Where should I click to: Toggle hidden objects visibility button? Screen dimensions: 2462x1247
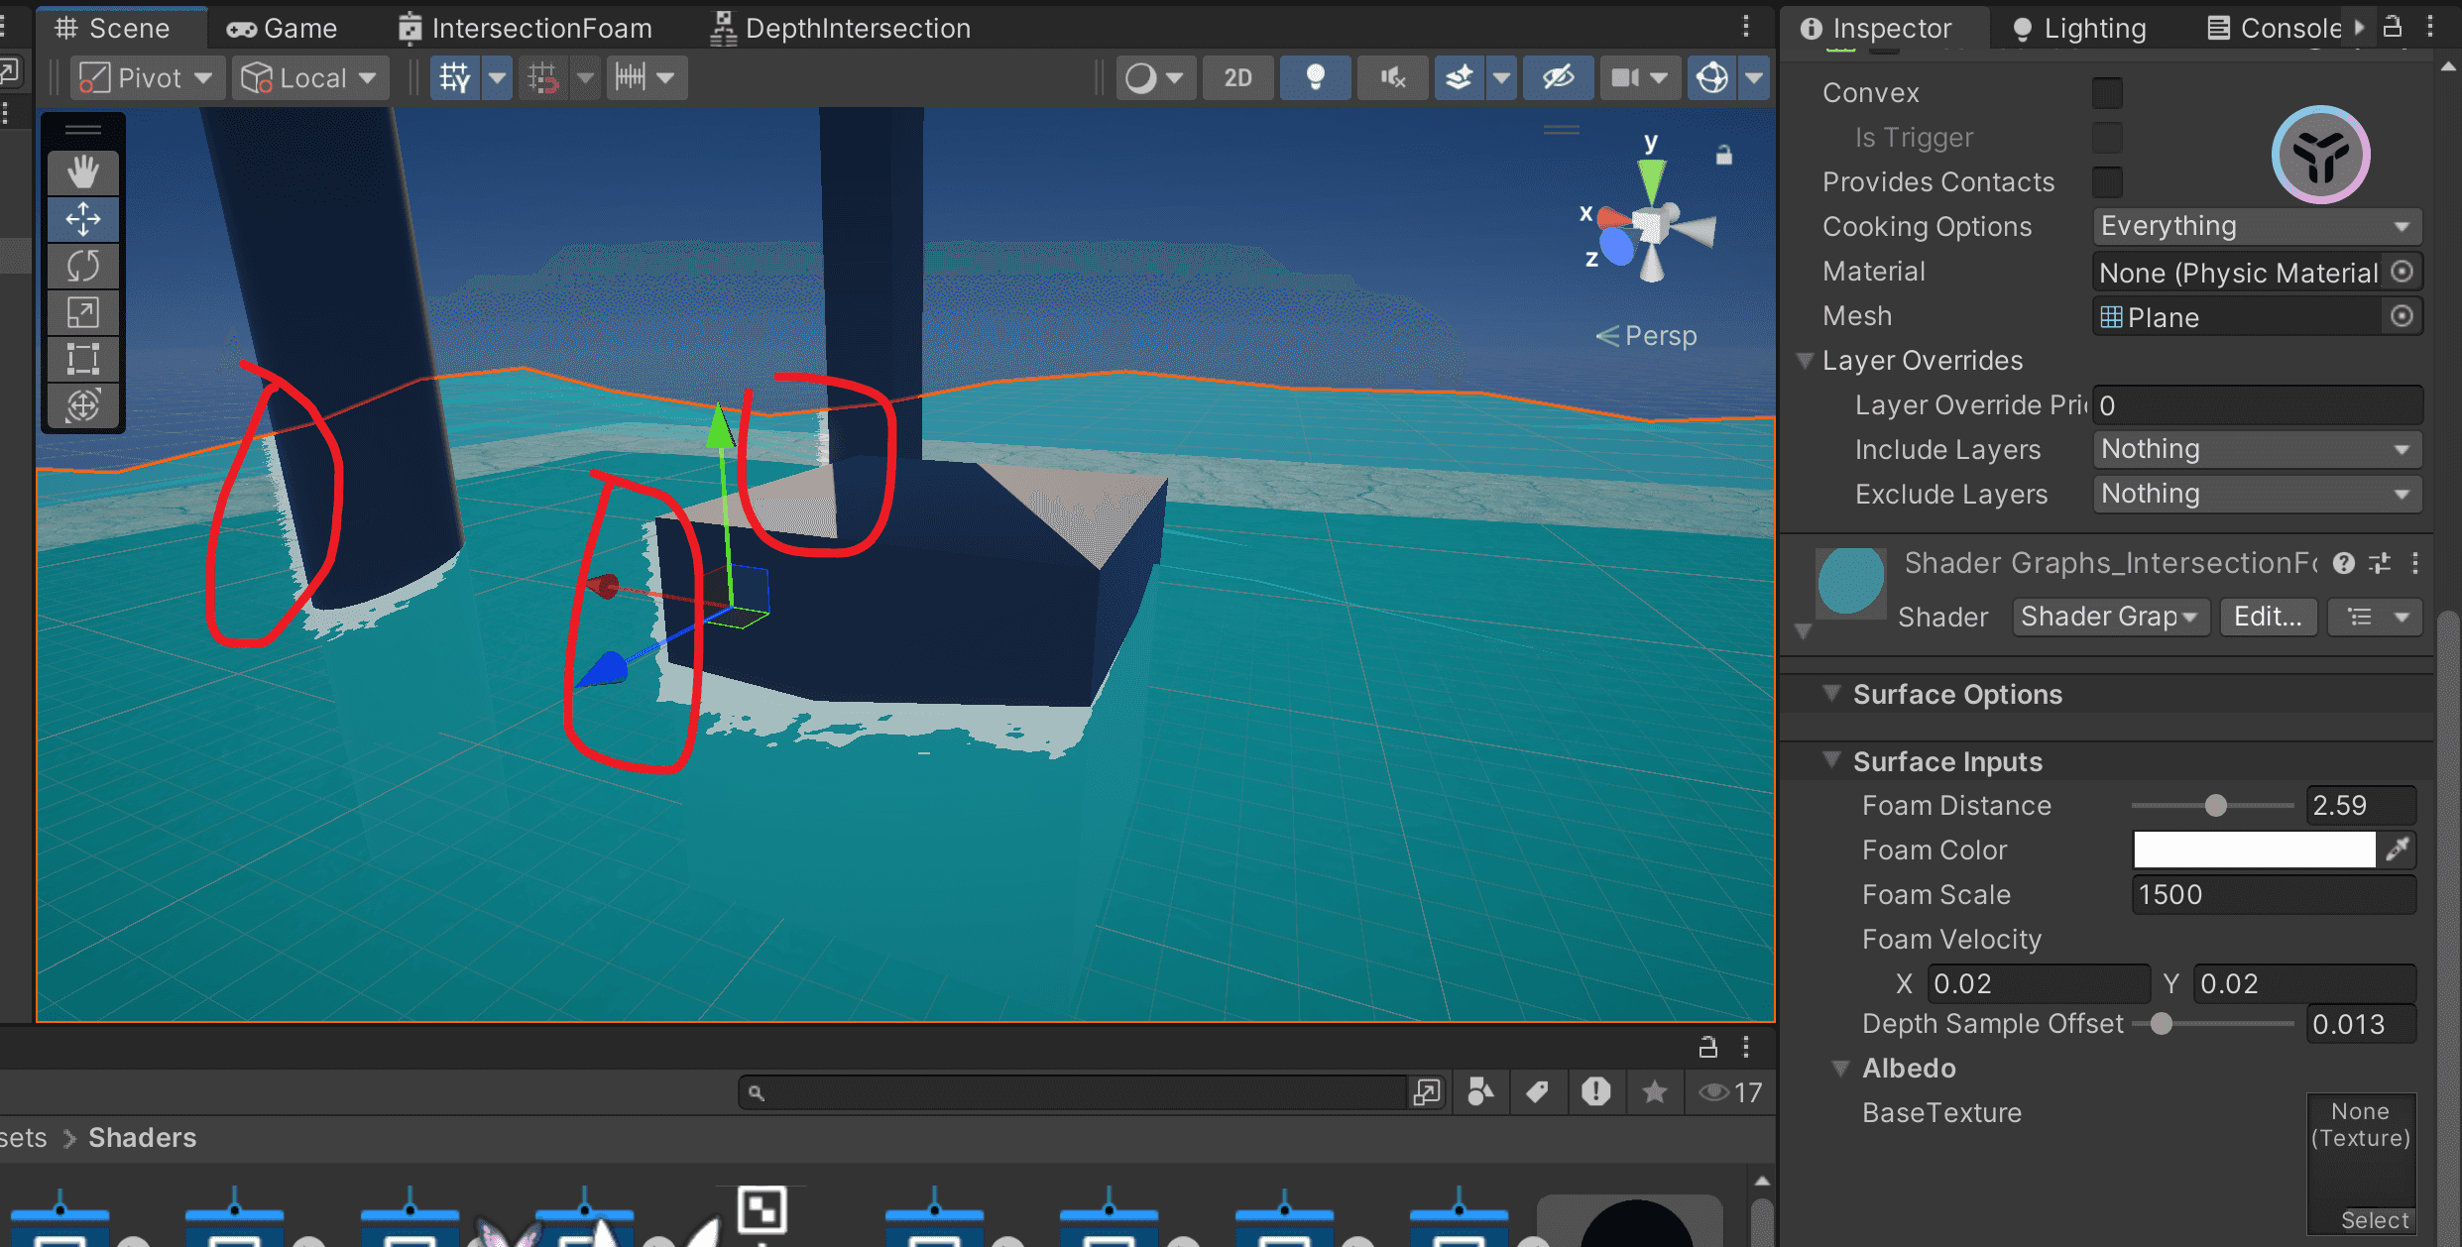pyautogui.click(x=1558, y=77)
